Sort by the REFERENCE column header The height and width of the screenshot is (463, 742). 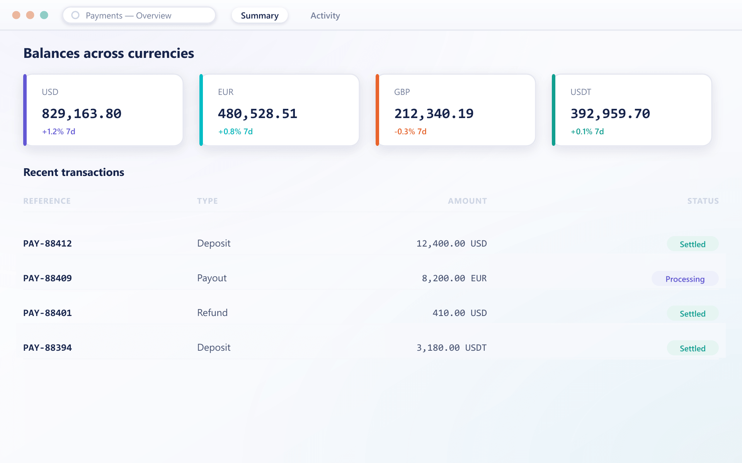pos(47,201)
